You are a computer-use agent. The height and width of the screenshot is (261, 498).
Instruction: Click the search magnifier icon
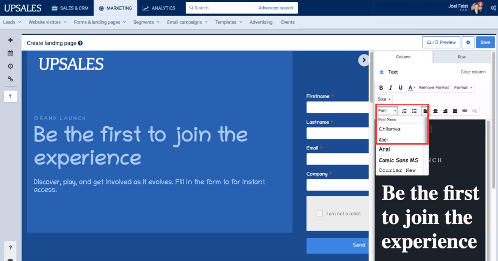coord(191,8)
